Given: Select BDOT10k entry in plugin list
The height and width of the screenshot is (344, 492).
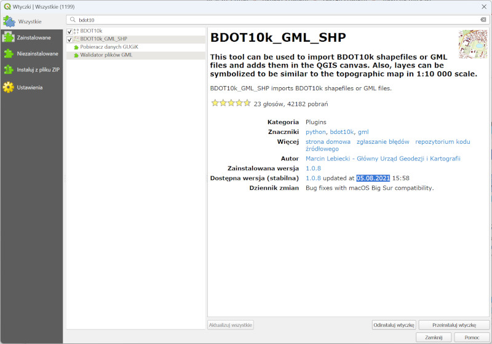Looking at the screenshot, I should pos(136,31).
